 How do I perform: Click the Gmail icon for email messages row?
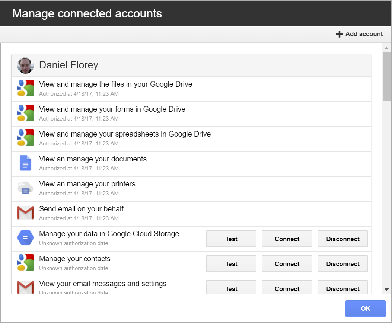(25, 287)
